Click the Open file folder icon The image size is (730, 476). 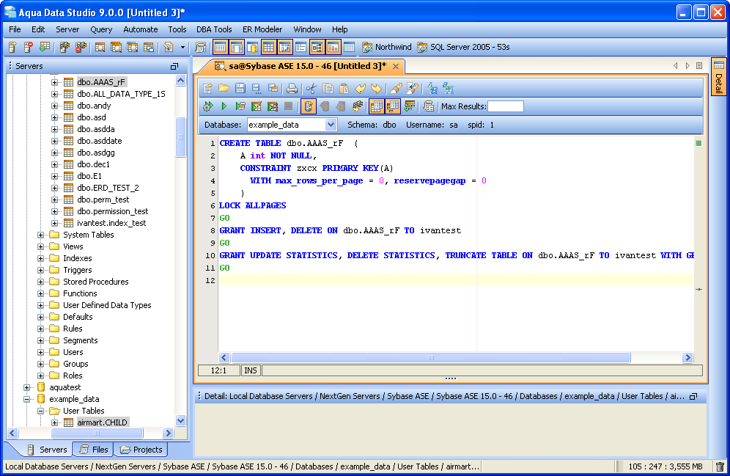[x=224, y=88]
